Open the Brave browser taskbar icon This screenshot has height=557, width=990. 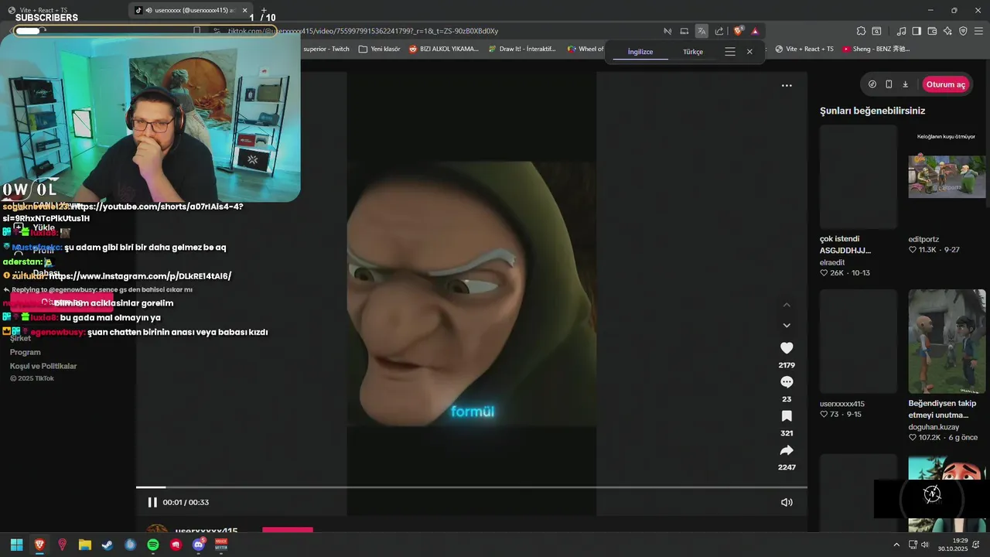(x=39, y=545)
